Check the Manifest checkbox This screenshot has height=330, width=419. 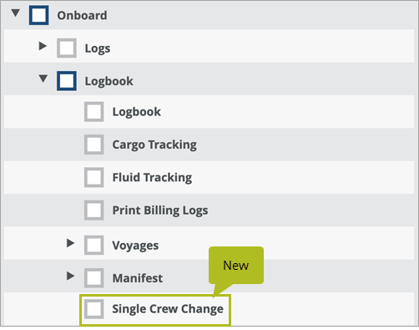(x=94, y=278)
